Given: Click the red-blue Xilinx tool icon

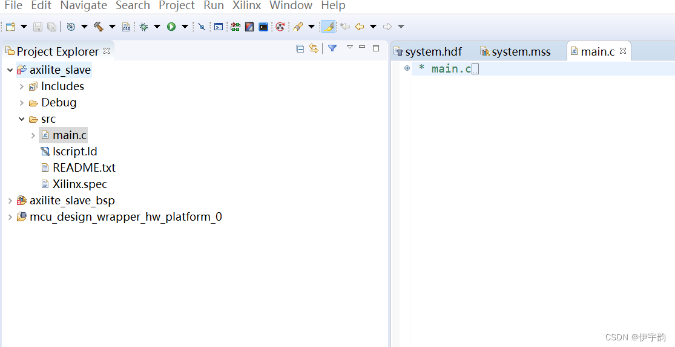Looking at the screenshot, I should pos(249,27).
